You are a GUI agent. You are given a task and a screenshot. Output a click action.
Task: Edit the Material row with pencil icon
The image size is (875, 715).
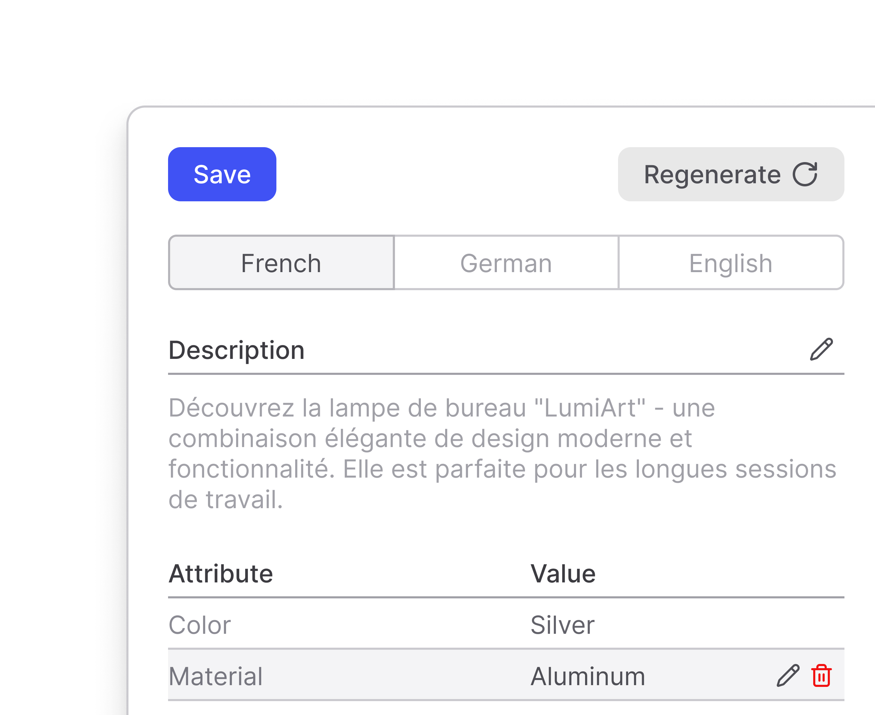click(788, 675)
